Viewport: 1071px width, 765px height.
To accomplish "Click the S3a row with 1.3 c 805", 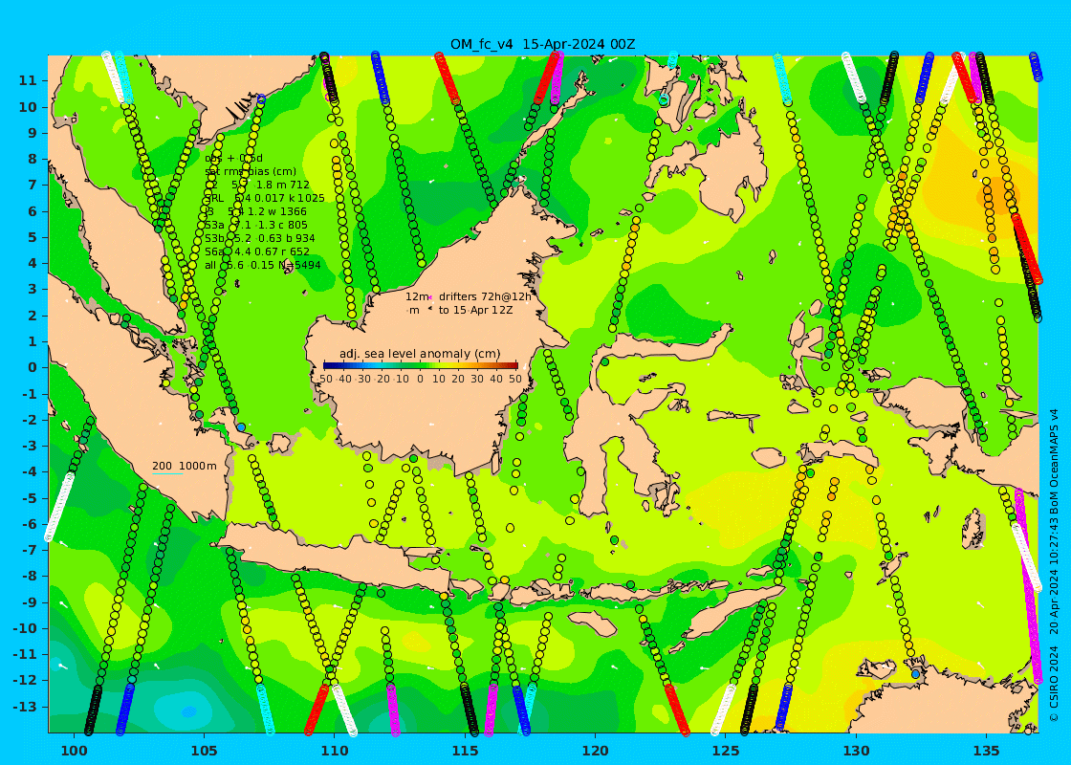I will point(255,225).
